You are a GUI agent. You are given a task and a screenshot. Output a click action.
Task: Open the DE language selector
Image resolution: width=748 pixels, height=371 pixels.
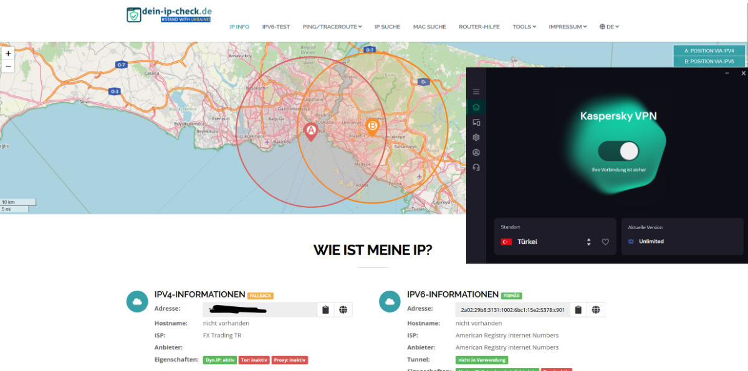click(x=609, y=27)
